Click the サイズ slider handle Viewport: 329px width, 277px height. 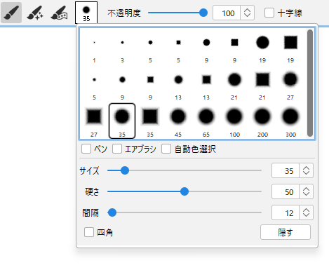pos(125,170)
